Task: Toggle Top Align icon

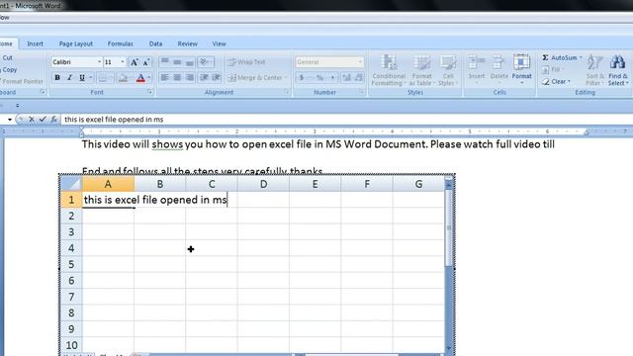Action: pyautogui.click(x=165, y=61)
